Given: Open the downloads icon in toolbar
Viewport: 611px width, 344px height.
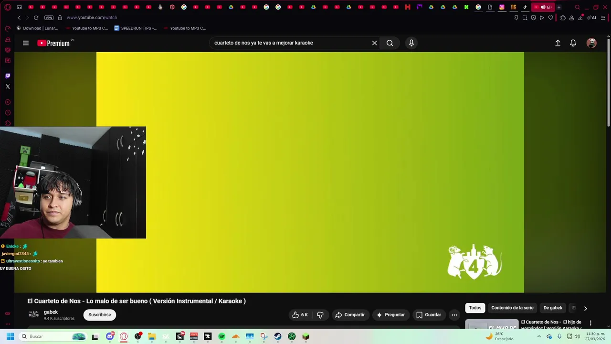Looking at the screenshot, I should coord(580,18).
